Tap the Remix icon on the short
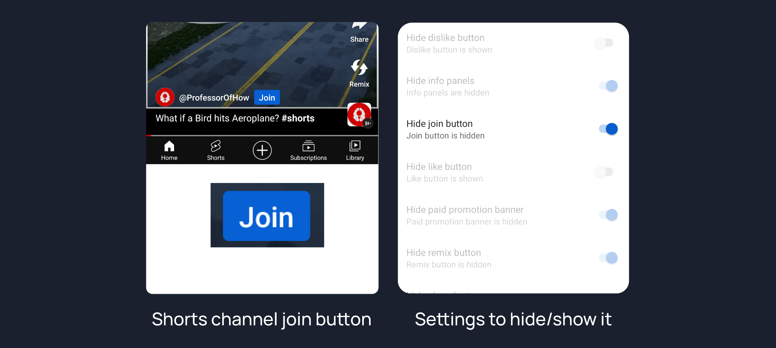The height and width of the screenshot is (348, 776). pyautogui.click(x=359, y=68)
